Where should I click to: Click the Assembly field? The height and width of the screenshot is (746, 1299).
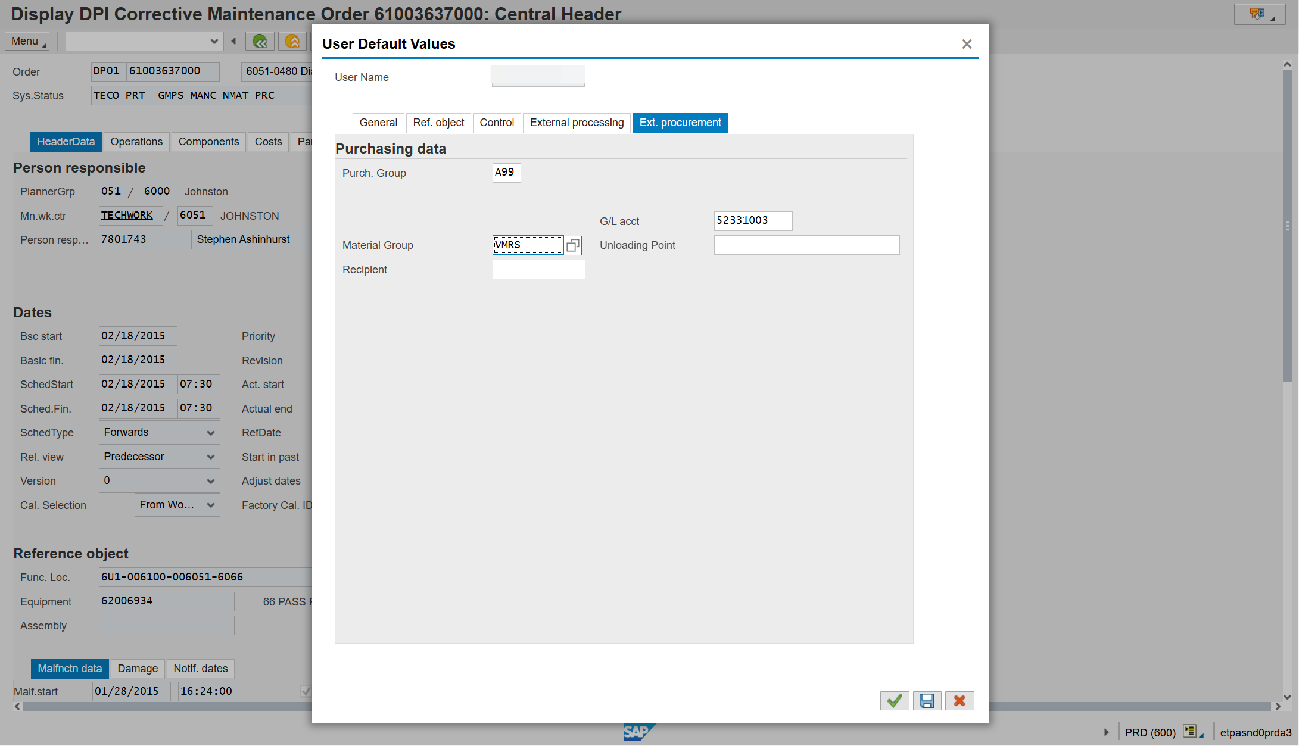166,626
